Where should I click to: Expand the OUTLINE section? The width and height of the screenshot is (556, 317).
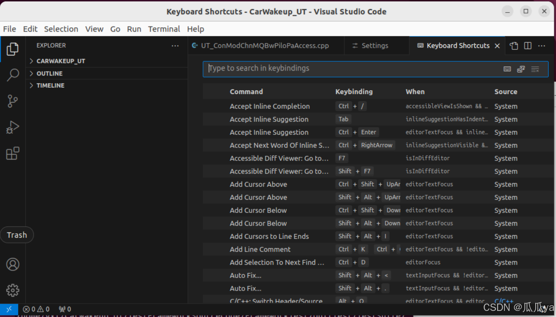tap(107, 73)
